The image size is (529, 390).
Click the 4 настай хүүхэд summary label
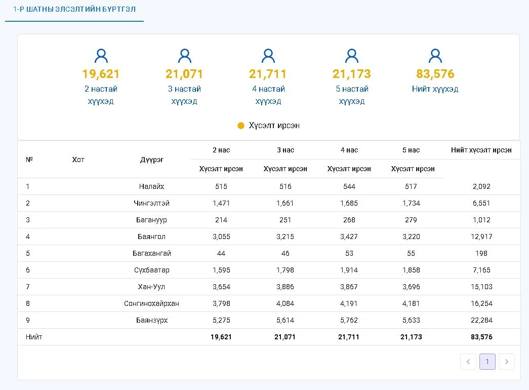click(x=268, y=95)
